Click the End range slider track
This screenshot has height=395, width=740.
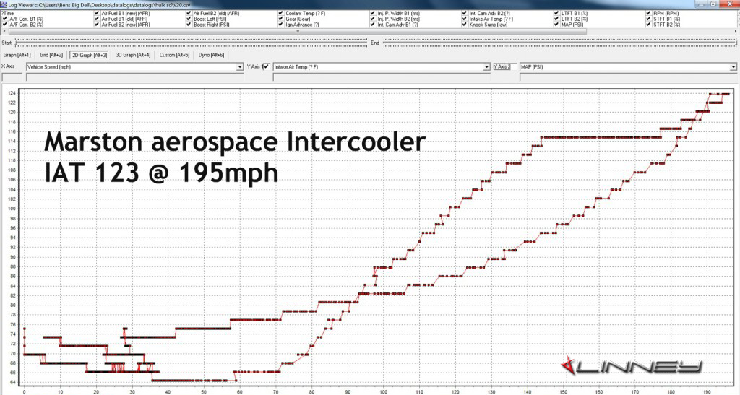560,43
